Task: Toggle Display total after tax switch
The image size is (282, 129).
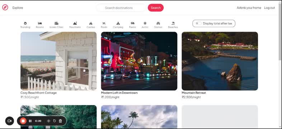Action: [198, 23]
